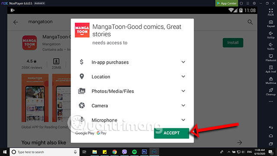Viewport: 277px width, 156px height.
Task: Toggle Nox fullscreen (FSCR)
Action: [x=271, y=12]
